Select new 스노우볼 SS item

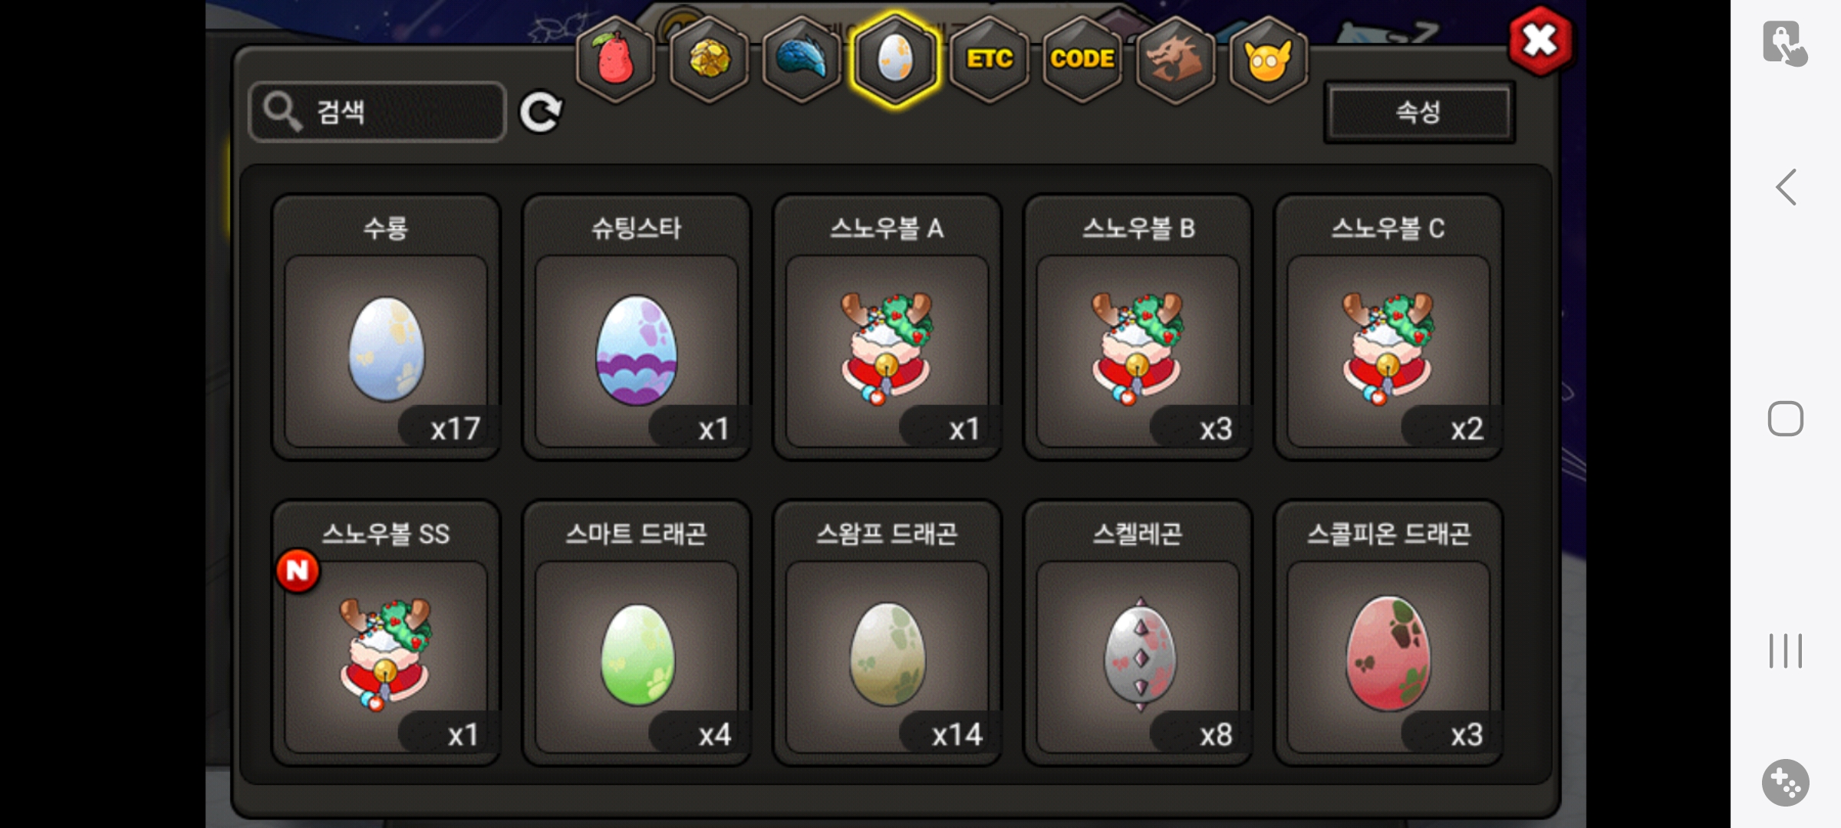tap(386, 633)
